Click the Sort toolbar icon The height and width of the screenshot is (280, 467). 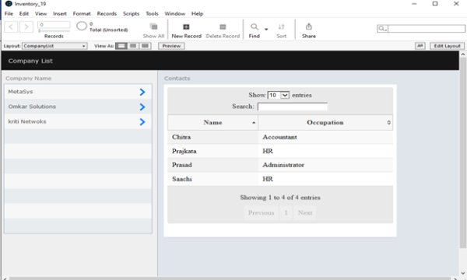281,27
